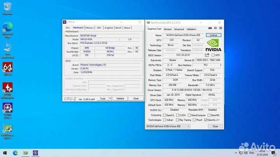Open the Graphics tab in CPU-Z

(x=109, y=28)
